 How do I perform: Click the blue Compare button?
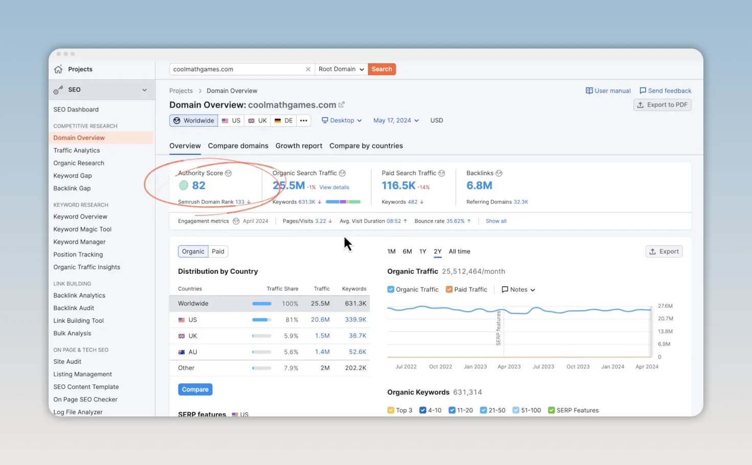[x=195, y=389]
